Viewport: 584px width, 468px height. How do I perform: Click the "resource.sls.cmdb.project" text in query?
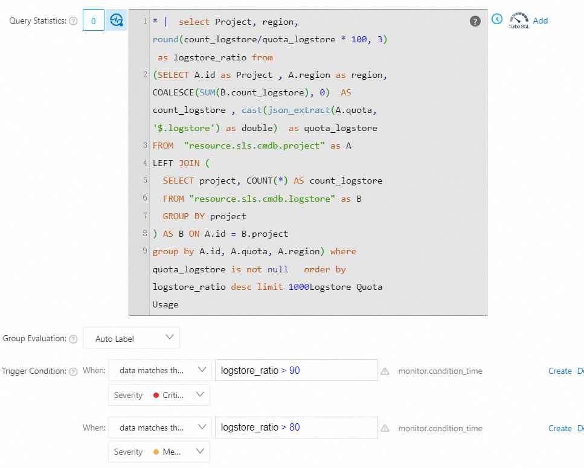tap(254, 146)
